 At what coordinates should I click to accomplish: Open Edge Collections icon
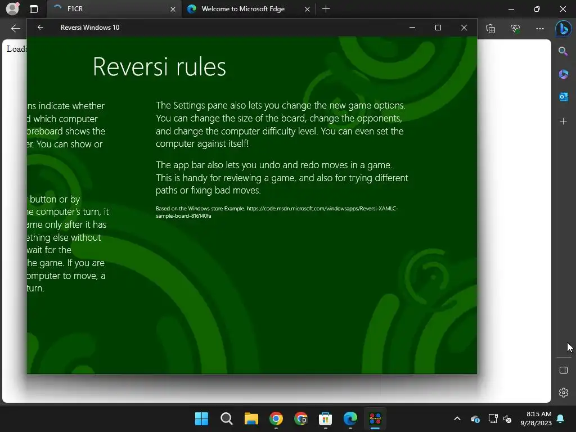490,28
